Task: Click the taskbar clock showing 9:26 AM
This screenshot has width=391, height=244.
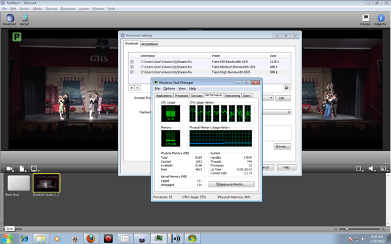Action: pyautogui.click(x=377, y=239)
